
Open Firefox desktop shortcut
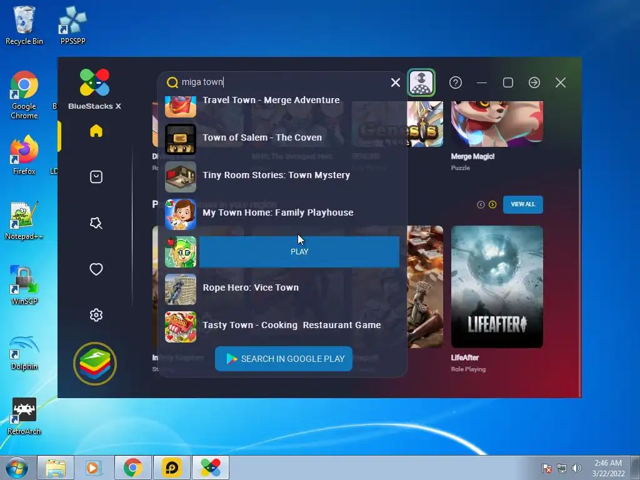[x=24, y=155]
